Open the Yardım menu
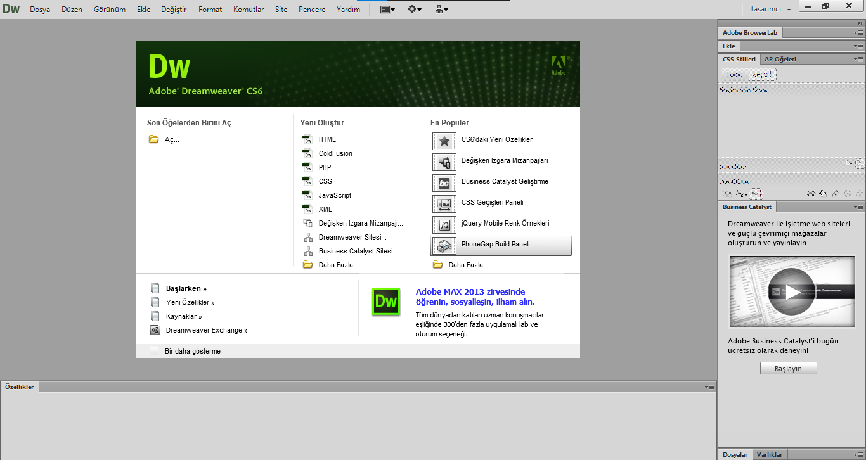Screen dimensions: 866x460 tap(348, 10)
